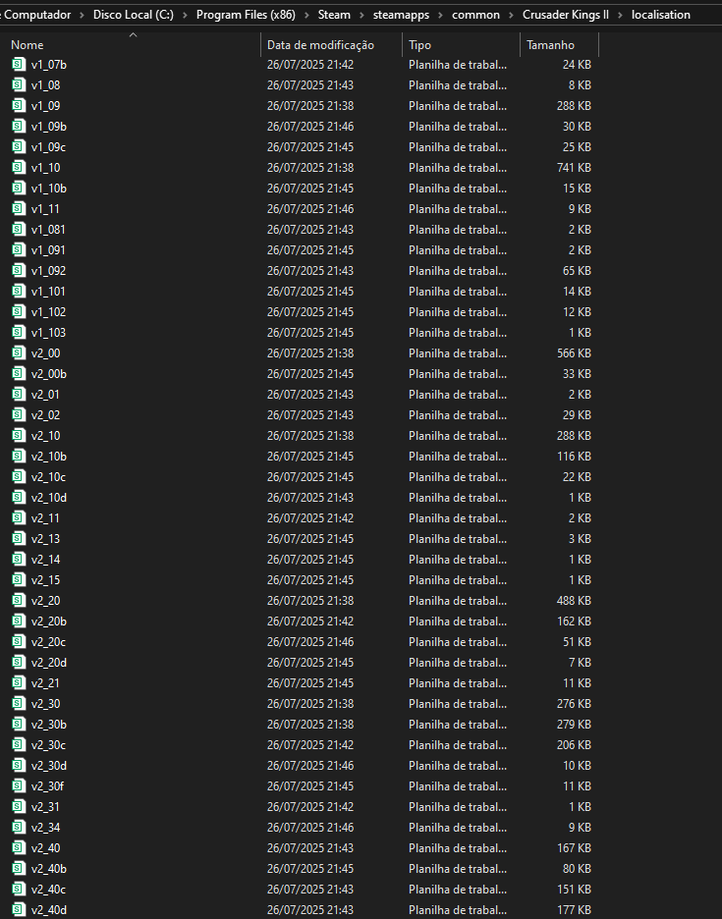This screenshot has width=722, height=919.
Task: Select file name v2_00b
Action: click(x=49, y=373)
